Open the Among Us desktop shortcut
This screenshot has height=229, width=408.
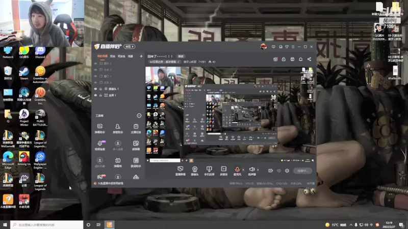coord(24,159)
